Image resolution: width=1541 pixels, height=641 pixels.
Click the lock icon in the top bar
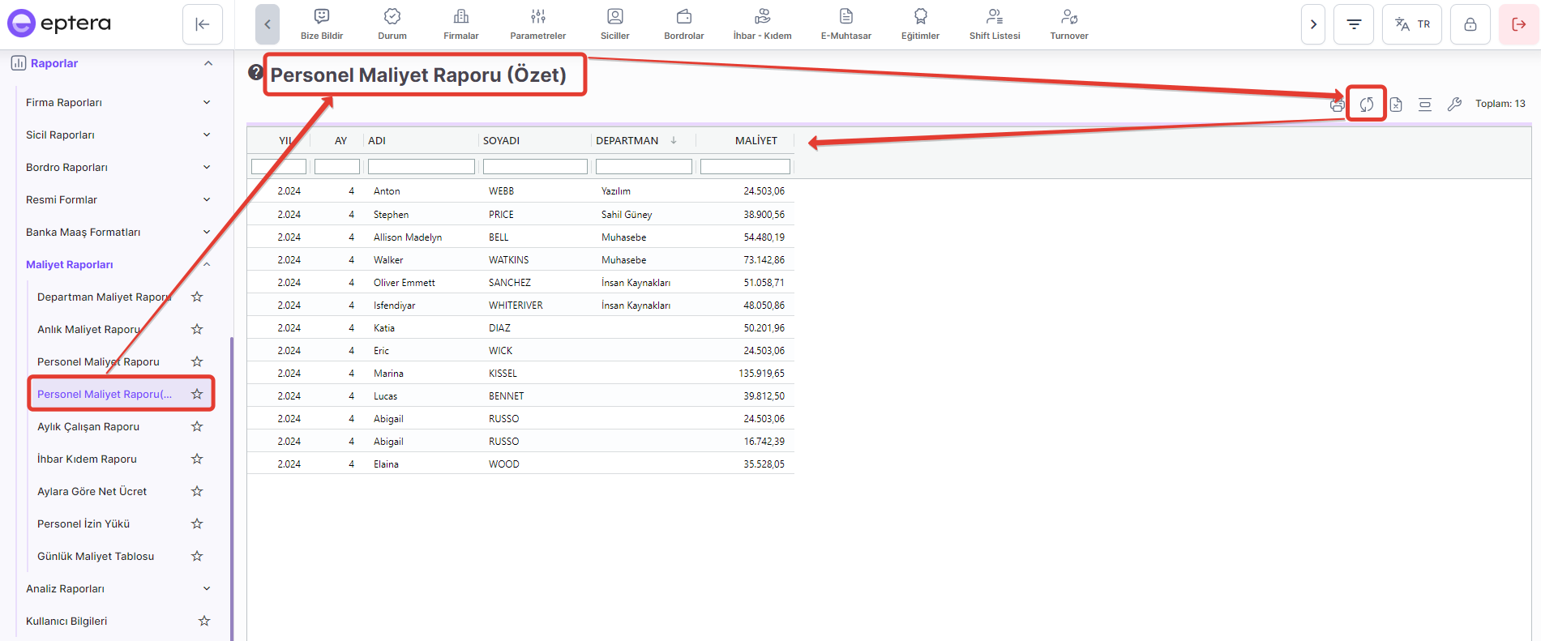(1470, 24)
